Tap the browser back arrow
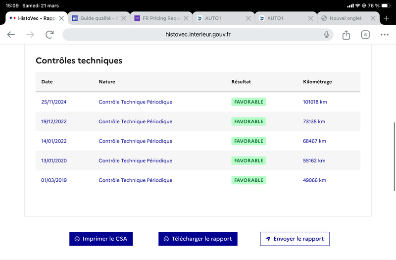The height and width of the screenshot is (260, 396). tap(11, 35)
